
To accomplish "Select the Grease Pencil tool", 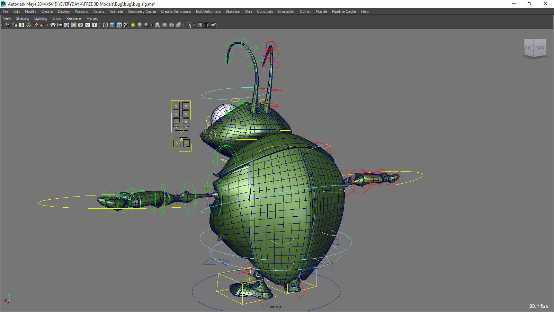I will point(42,25).
